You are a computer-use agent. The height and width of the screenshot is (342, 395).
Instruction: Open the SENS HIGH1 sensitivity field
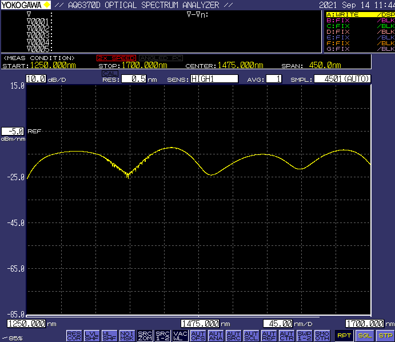click(x=214, y=79)
